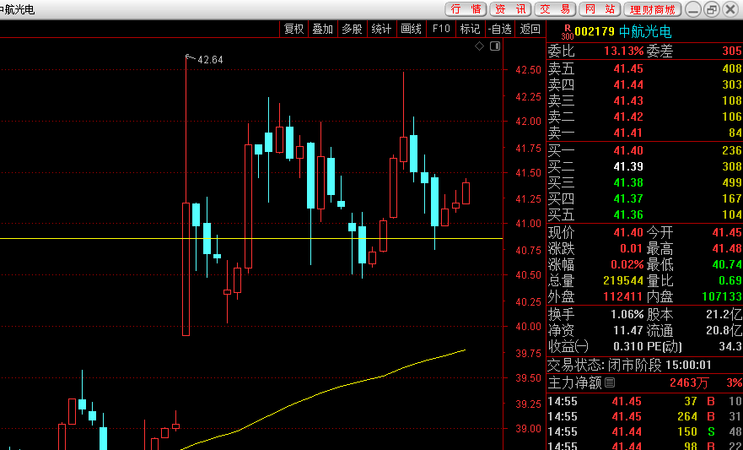Select 买五 bid price 41.36

[x=628, y=214]
